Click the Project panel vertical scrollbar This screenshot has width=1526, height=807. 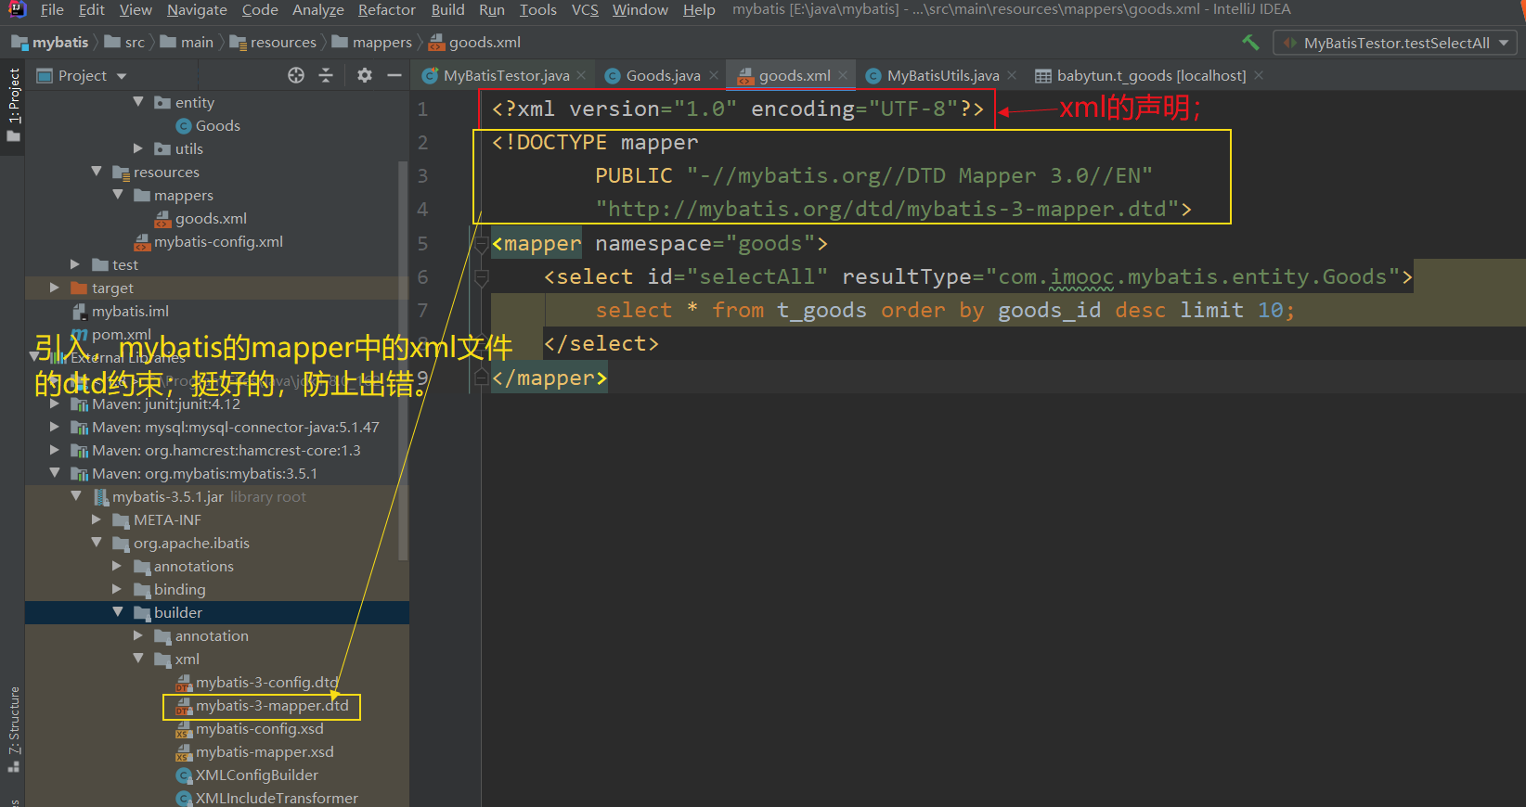pyautogui.click(x=403, y=361)
